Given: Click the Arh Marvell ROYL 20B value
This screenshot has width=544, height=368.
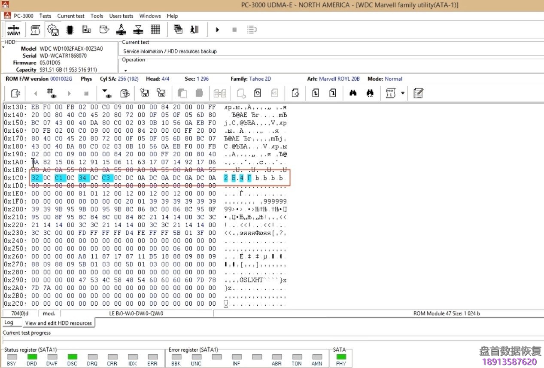Looking at the screenshot, I should (339, 79).
